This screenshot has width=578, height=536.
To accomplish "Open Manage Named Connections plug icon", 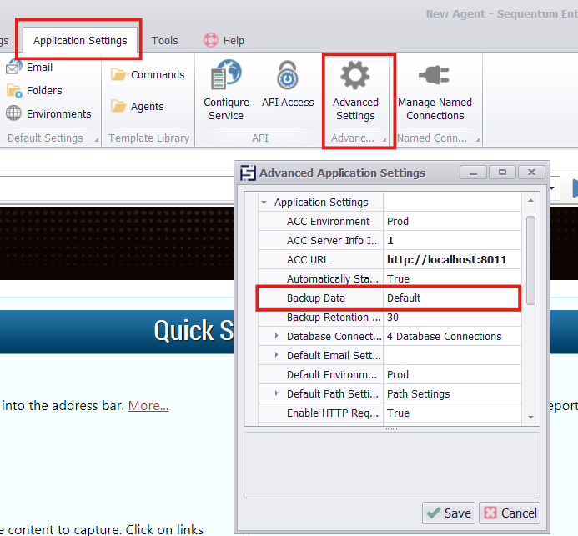I will [x=434, y=77].
